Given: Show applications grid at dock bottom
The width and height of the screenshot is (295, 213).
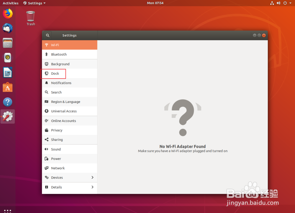Looking at the screenshot, I should (x=8, y=211).
